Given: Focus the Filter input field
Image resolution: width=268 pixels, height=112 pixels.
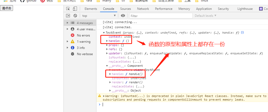Looking at the screenshot, I should coord(161,16).
